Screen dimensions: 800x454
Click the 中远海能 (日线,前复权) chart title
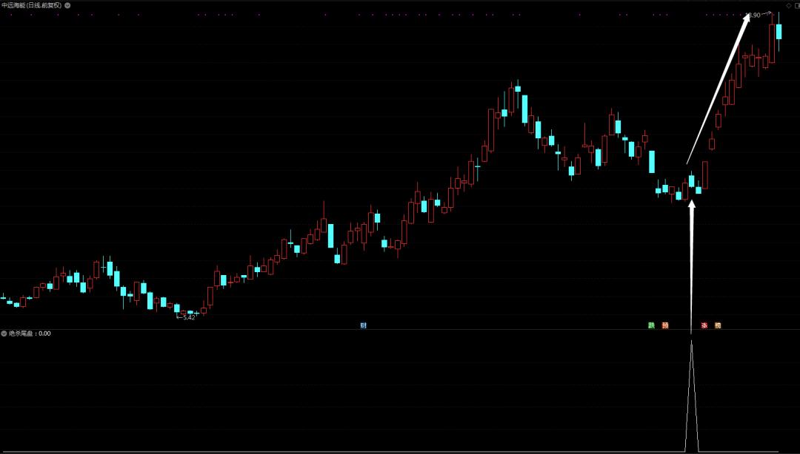[32, 5]
